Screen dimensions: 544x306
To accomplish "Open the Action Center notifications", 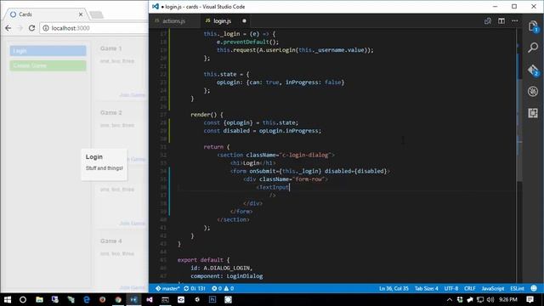I will (x=530, y=299).
